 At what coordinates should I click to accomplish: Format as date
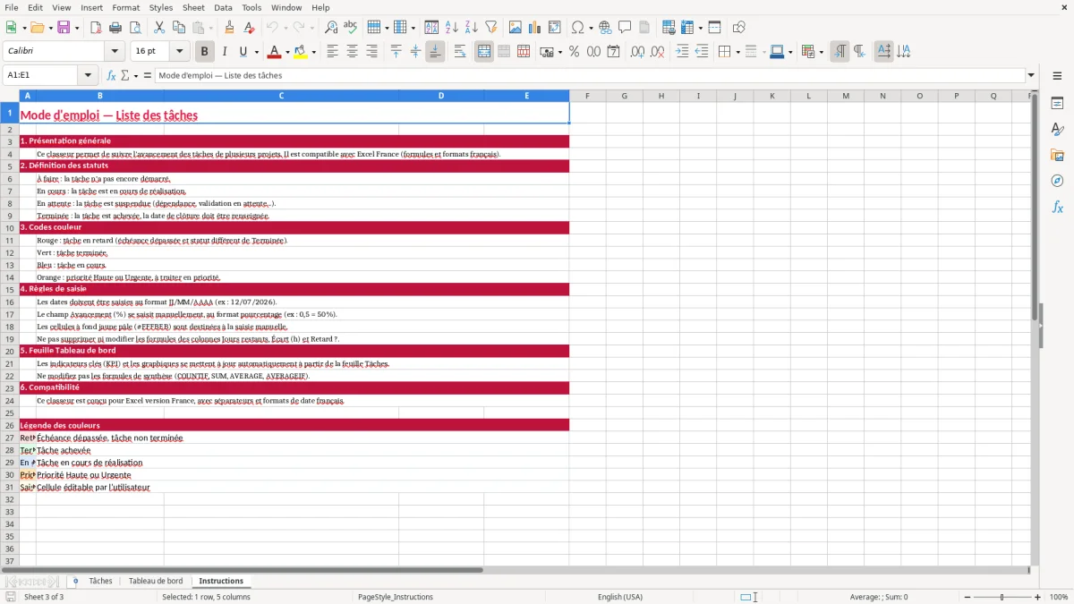coord(613,52)
